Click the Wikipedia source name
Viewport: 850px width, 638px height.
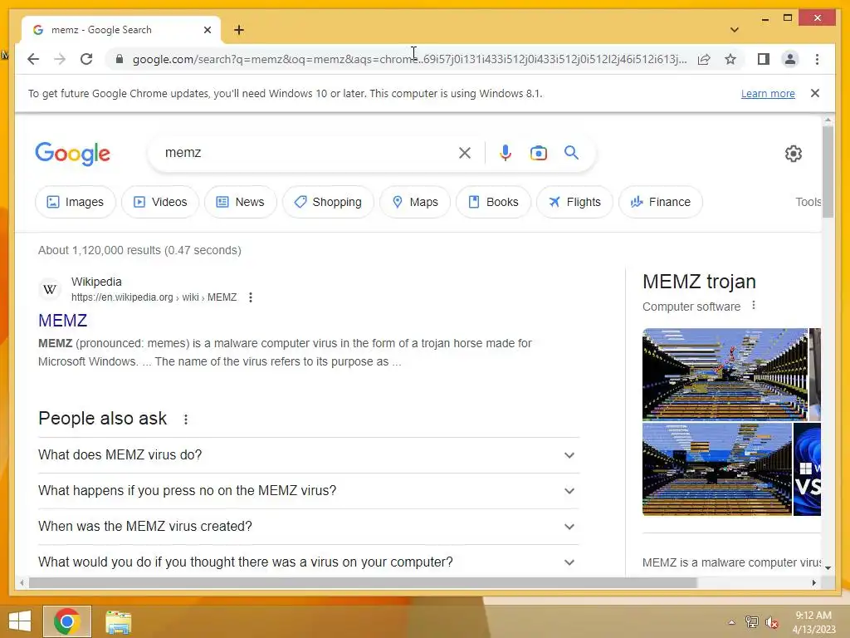[x=96, y=282]
